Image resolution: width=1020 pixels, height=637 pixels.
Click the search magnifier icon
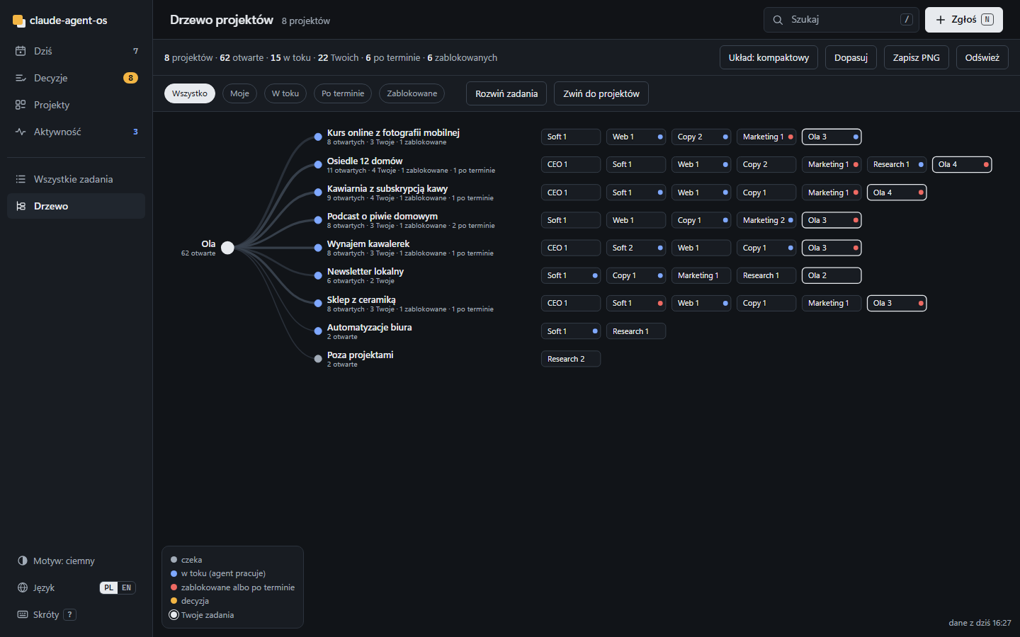[x=778, y=20]
